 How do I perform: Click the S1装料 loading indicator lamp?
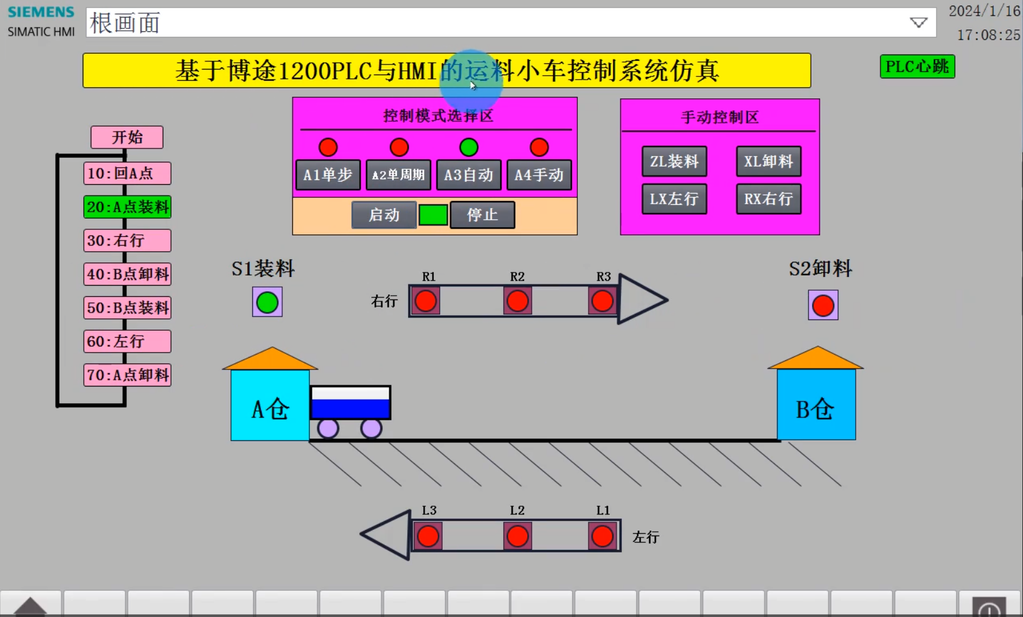click(267, 302)
